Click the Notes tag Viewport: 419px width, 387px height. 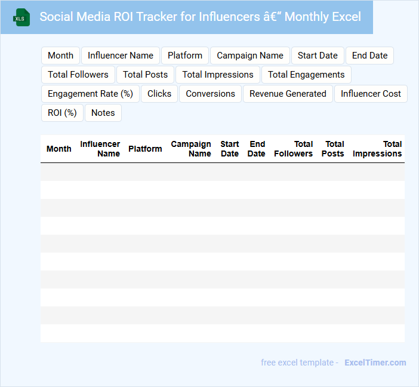click(x=103, y=113)
